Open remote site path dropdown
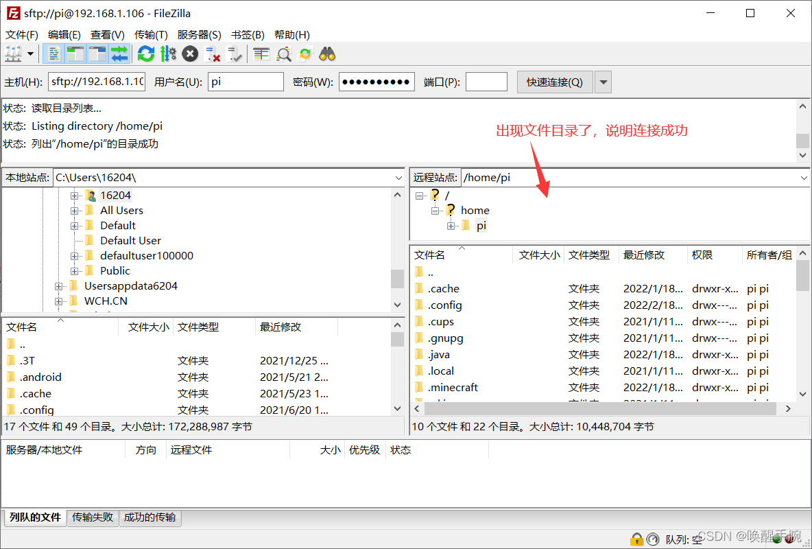812x549 pixels. pos(804,178)
